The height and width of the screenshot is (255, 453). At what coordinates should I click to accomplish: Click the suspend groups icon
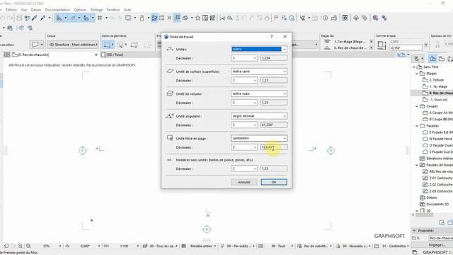[177, 18]
